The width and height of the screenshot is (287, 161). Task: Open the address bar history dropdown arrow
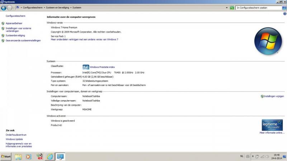(227, 8)
